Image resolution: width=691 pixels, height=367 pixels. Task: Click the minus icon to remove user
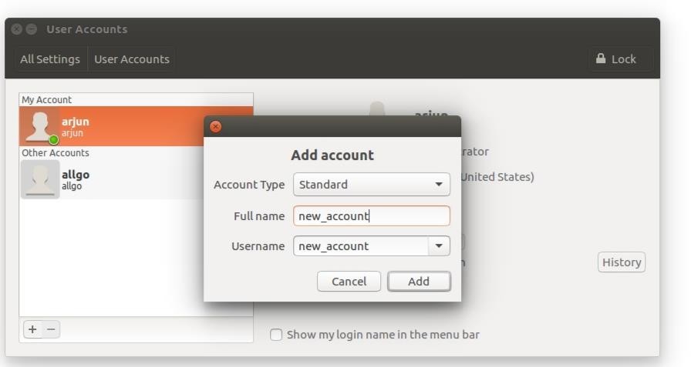(51, 329)
